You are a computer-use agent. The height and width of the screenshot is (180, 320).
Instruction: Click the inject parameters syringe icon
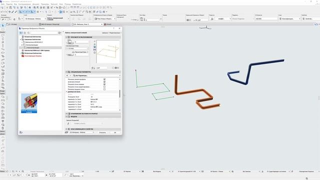coord(16,12)
